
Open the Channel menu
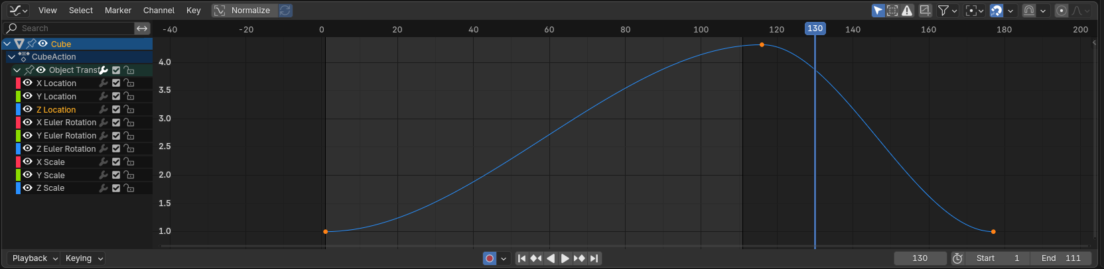(159, 11)
